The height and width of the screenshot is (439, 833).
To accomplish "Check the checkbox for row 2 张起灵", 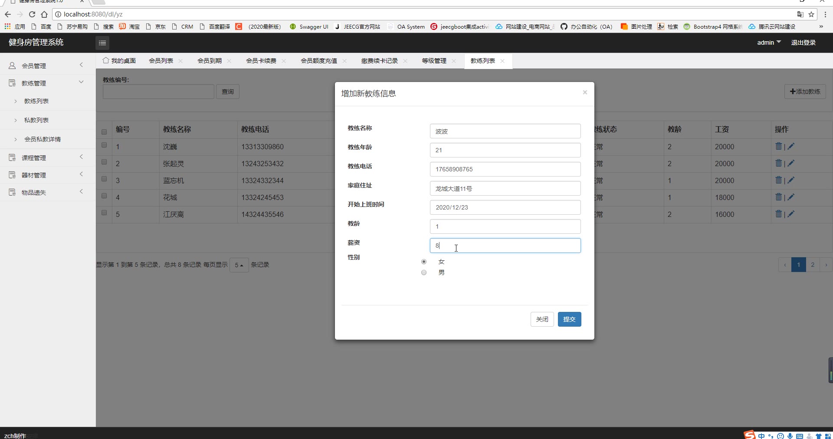I will click(104, 162).
